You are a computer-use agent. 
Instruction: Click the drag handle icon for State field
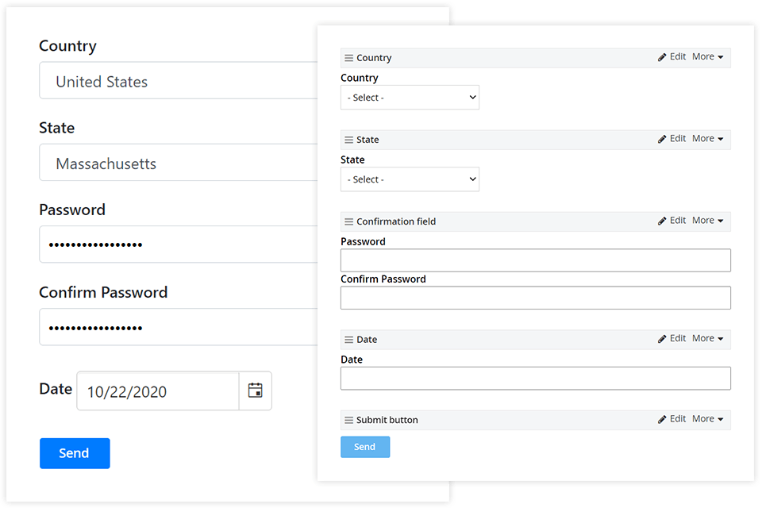coord(348,140)
